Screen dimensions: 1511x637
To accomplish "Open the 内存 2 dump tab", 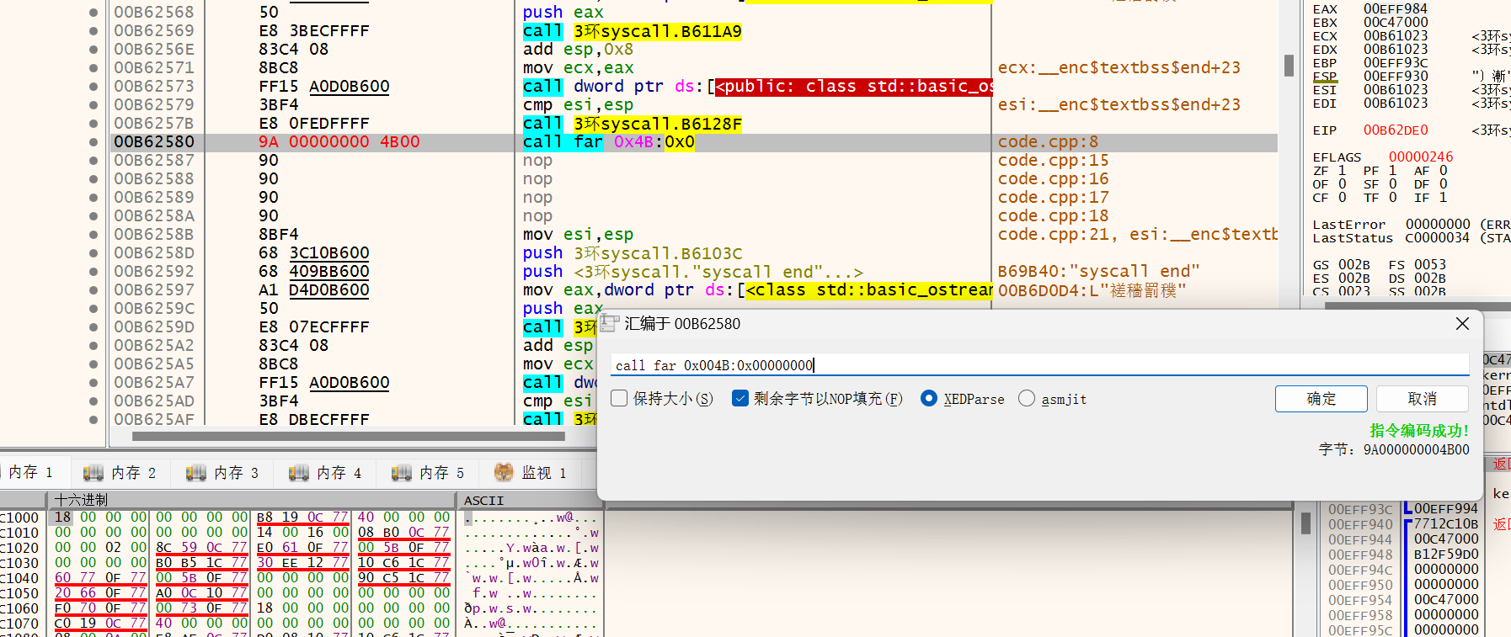I will pos(119,472).
